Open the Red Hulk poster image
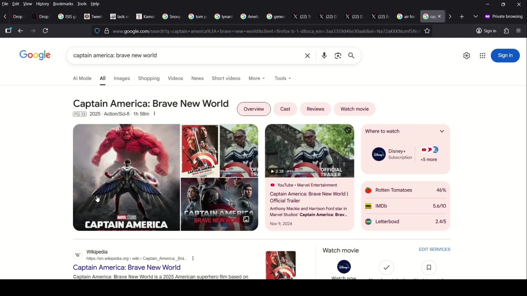 (126, 177)
